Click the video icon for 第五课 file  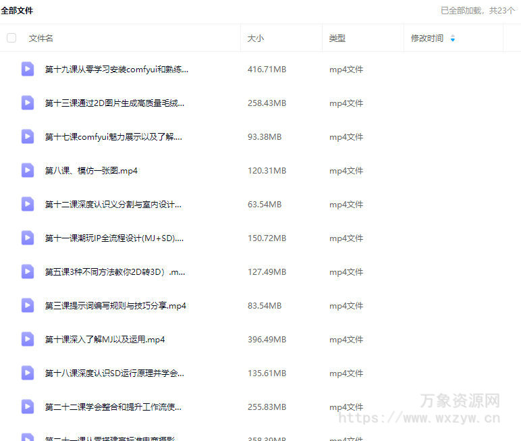28,271
